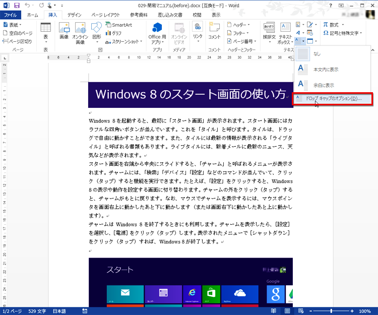Open the 表 (table) dropdown
Image resolution: width=378 pixels, height=315 pixels.
[45, 33]
